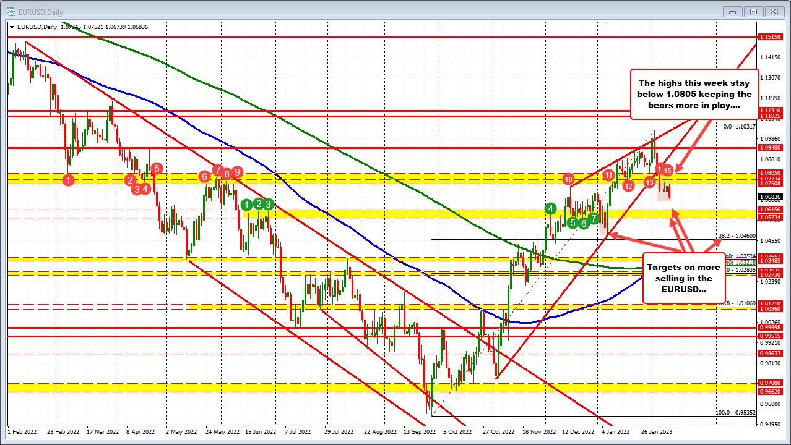Click the restore window button
The height and width of the screenshot is (445, 791).
pos(753,11)
